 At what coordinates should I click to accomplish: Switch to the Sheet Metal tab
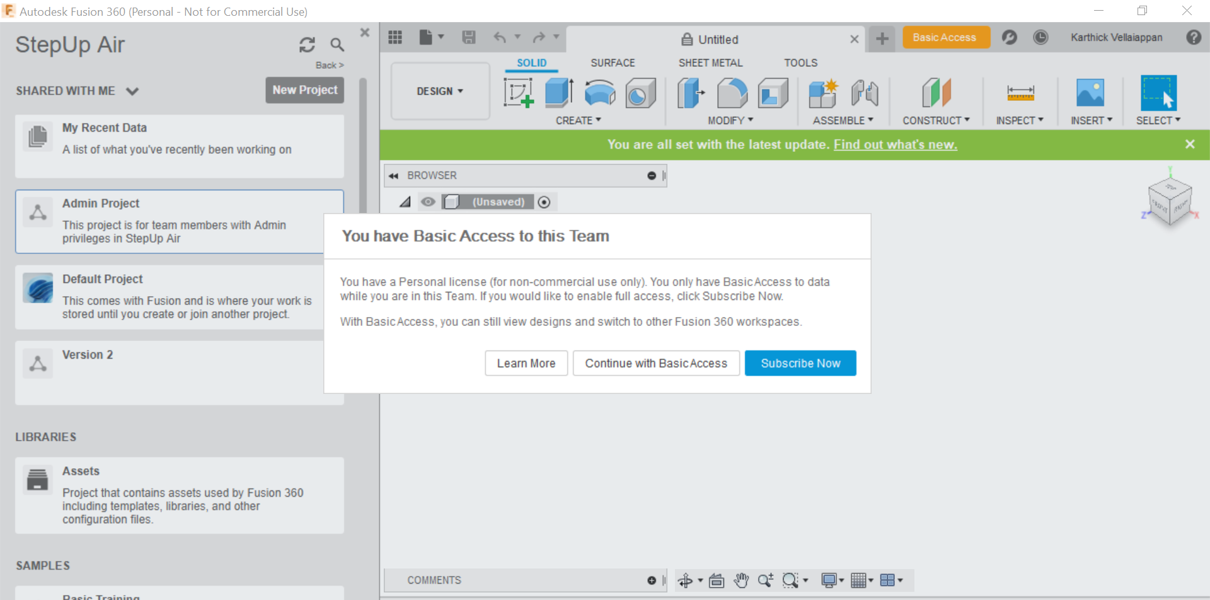[710, 62]
